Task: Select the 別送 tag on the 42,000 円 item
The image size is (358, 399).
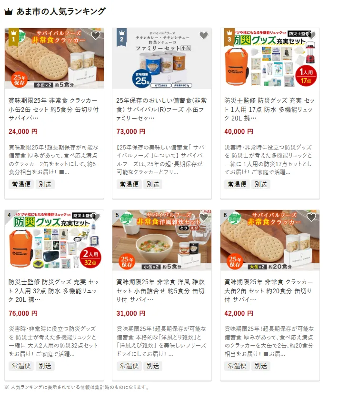Action: 261,366
